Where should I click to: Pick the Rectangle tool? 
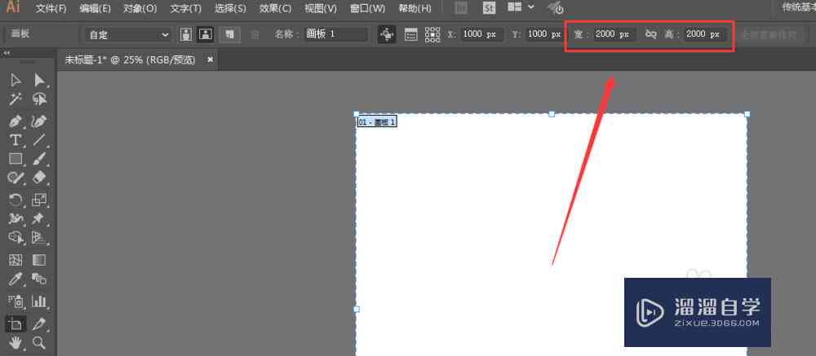tap(16, 159)
